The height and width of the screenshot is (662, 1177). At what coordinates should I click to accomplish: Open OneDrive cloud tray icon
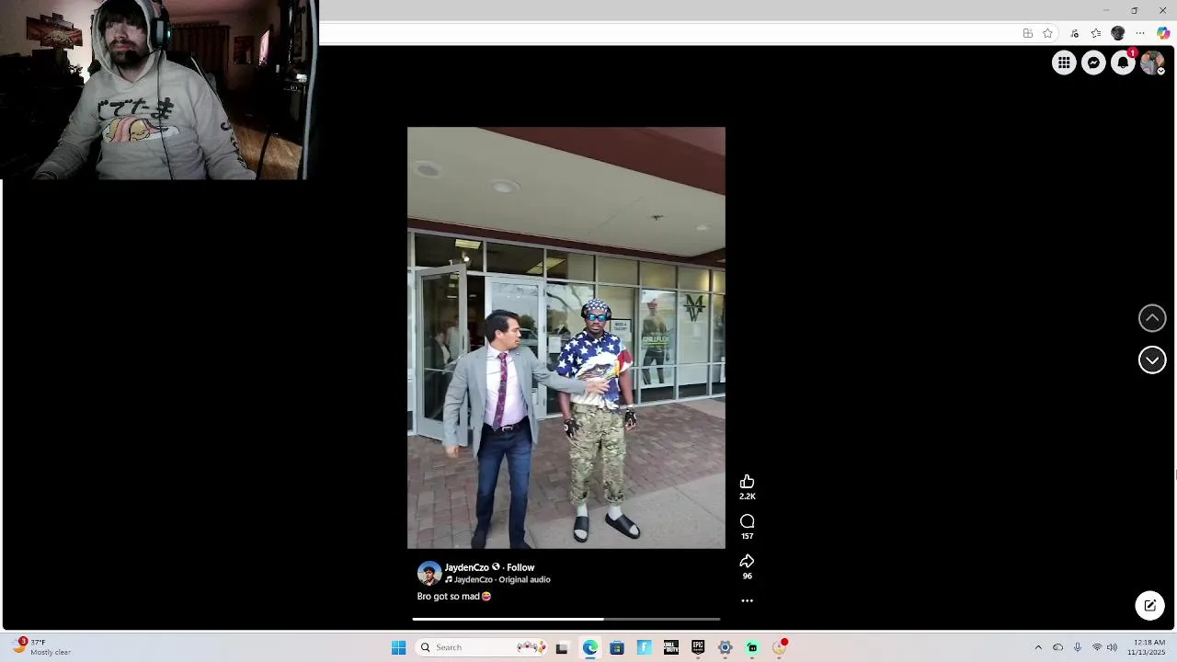1057,647
